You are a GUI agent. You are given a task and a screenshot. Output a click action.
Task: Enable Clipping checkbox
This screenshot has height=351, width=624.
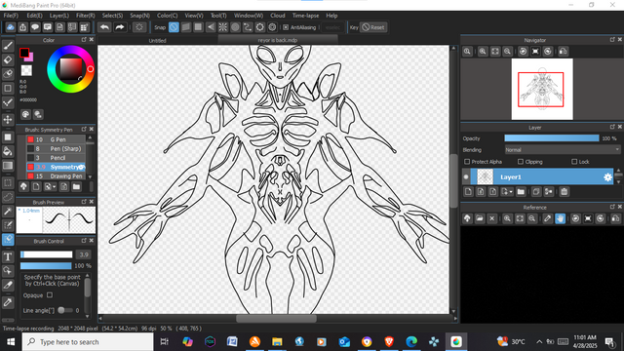pos(521,162)
